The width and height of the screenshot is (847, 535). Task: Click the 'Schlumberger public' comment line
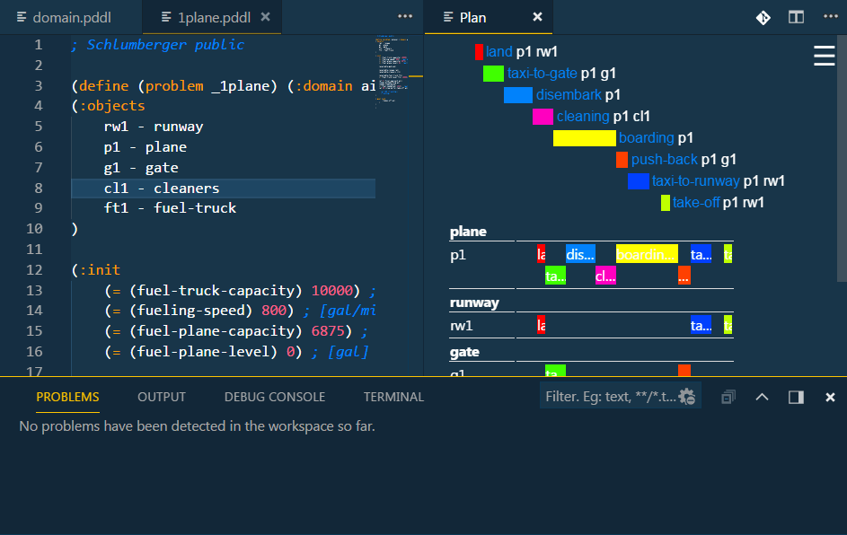(x=158, y=44)
